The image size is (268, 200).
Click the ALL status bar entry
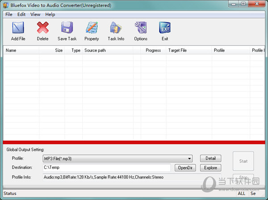(241, 193)
